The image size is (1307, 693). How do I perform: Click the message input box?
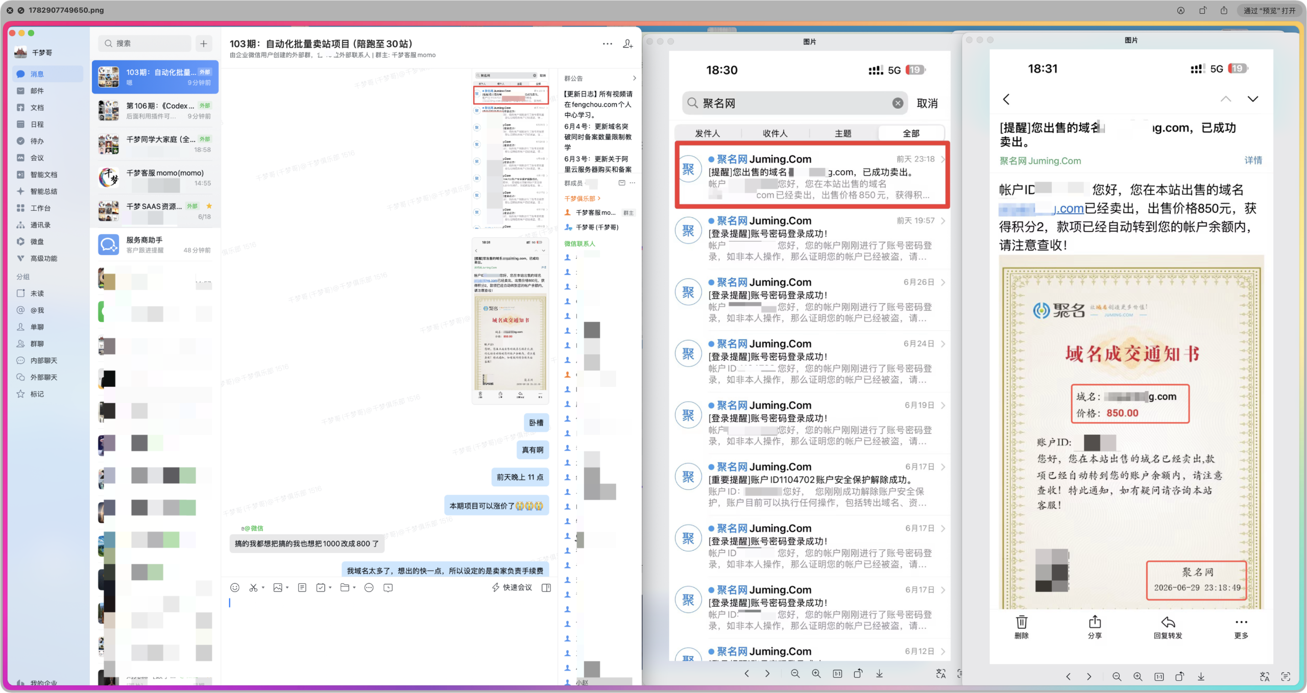[x=389, y=638]
